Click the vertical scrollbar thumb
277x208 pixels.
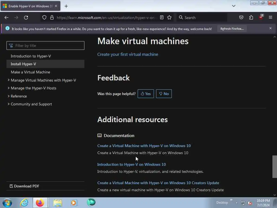tap(275, 167)
